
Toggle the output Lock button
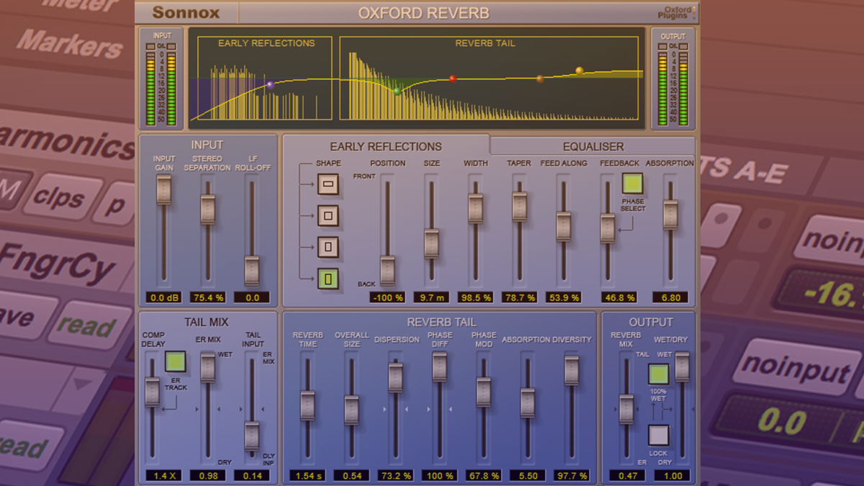(658, 436)
